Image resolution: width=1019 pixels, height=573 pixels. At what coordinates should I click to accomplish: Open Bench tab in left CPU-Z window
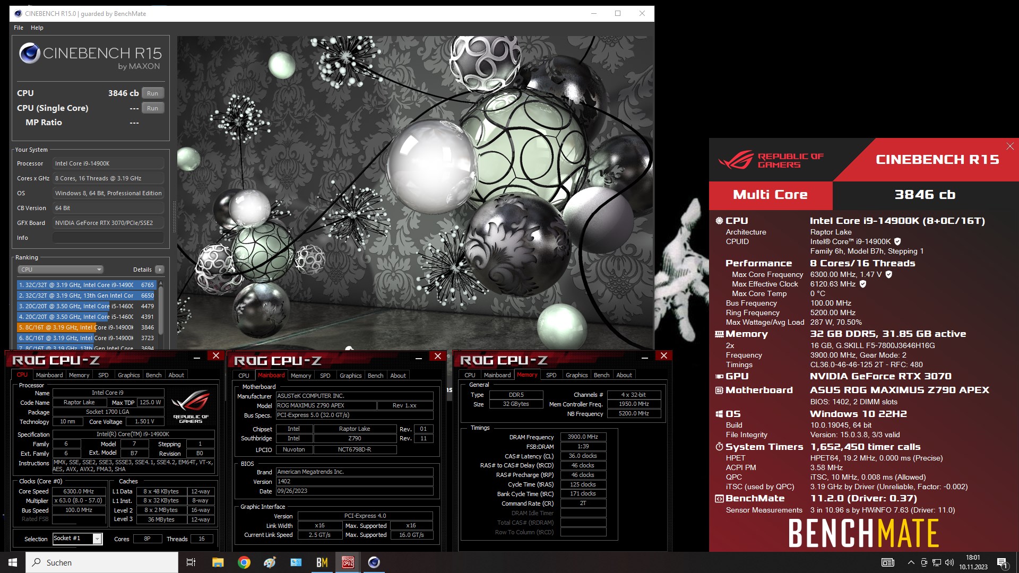(154, 375)
